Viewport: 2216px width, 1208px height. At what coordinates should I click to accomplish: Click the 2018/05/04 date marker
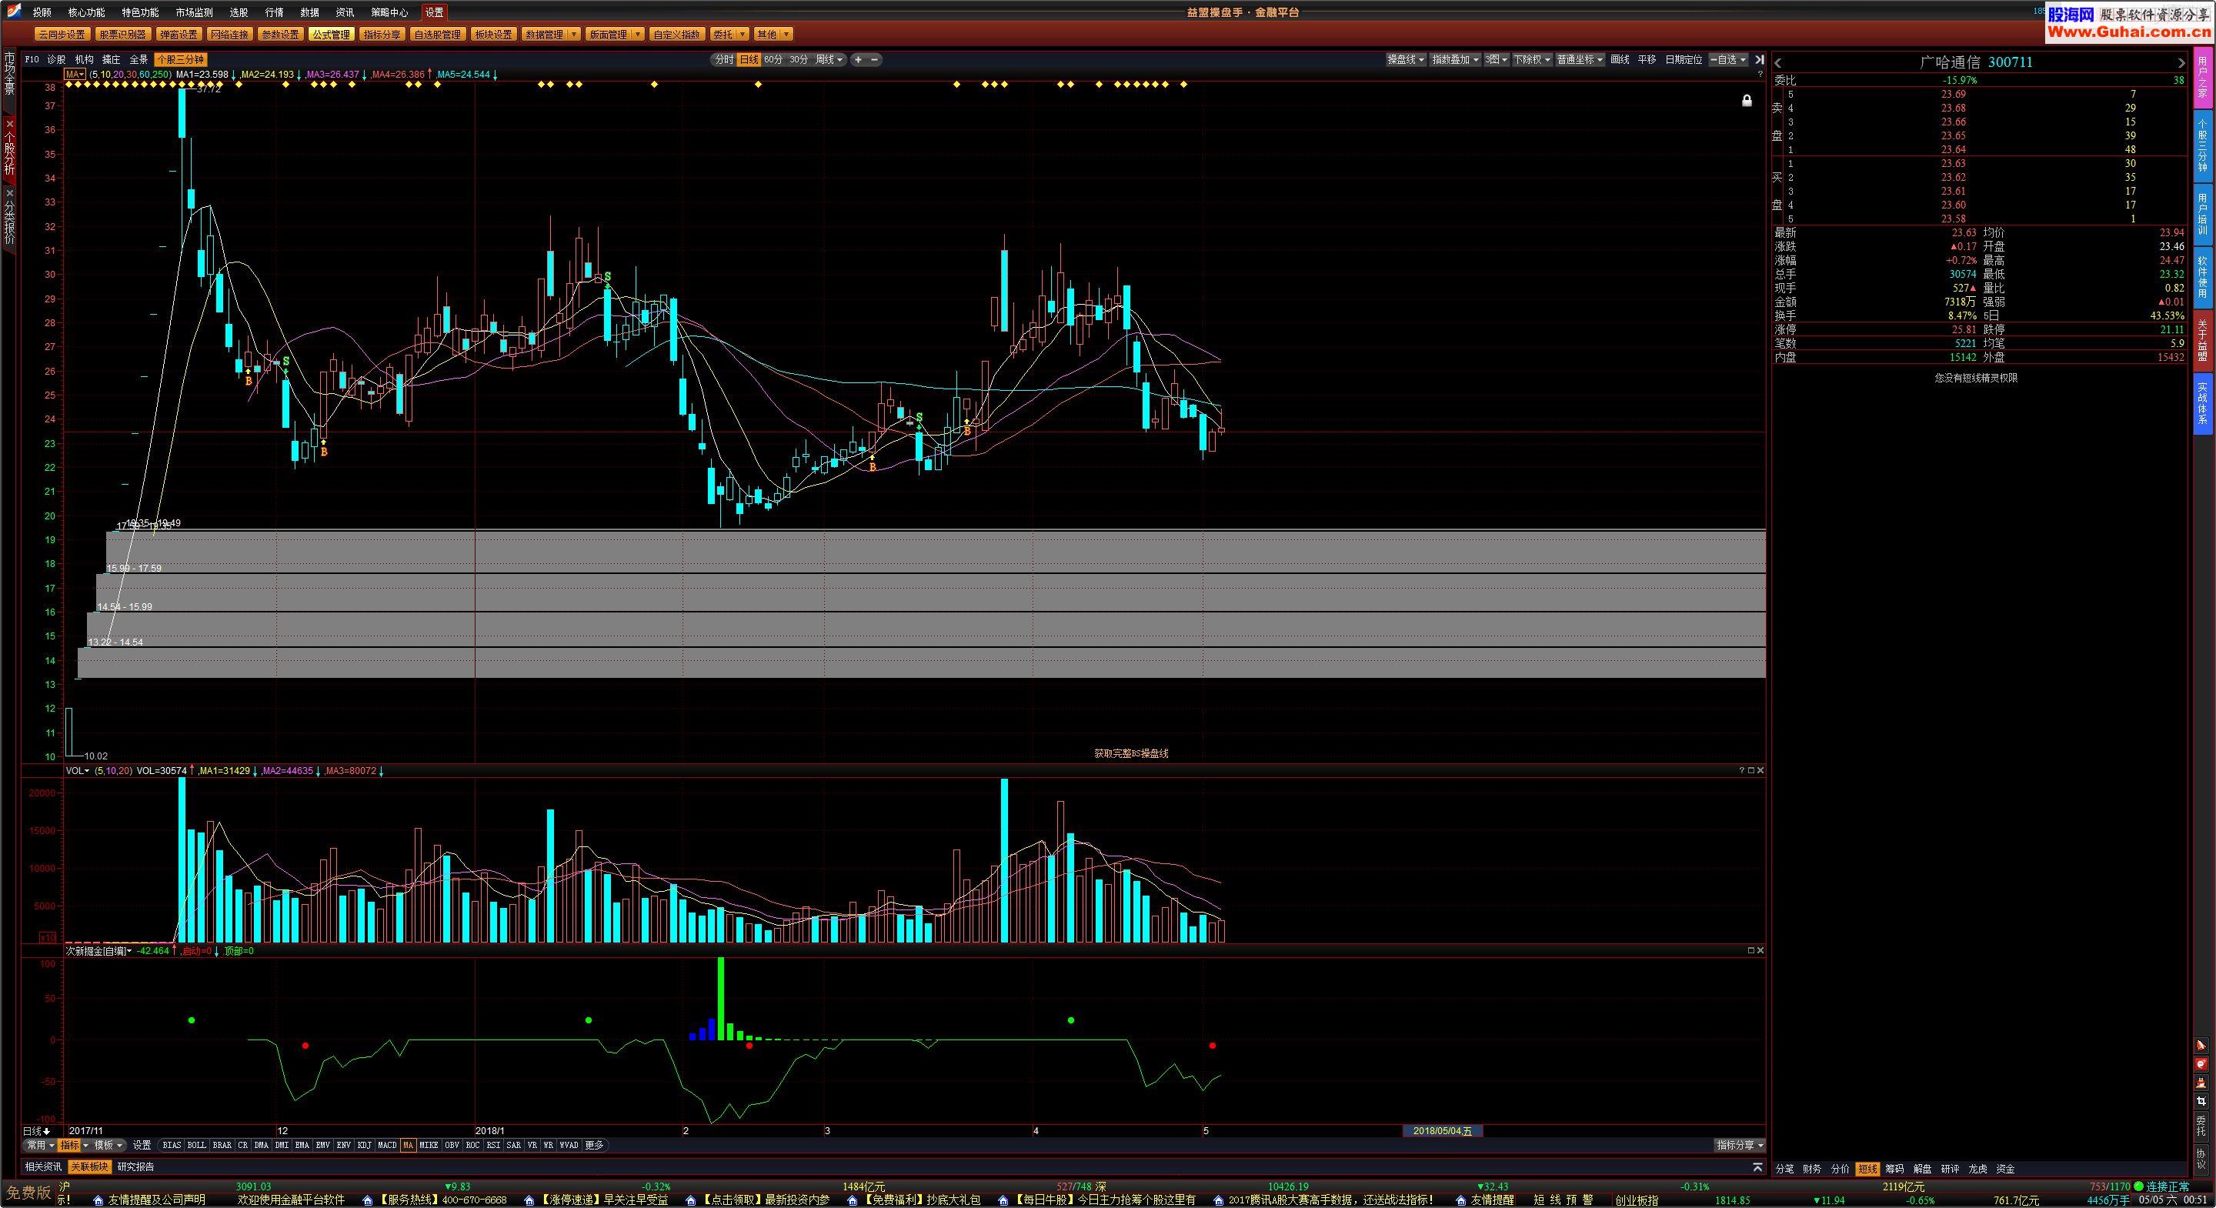coord(1443,1130)
